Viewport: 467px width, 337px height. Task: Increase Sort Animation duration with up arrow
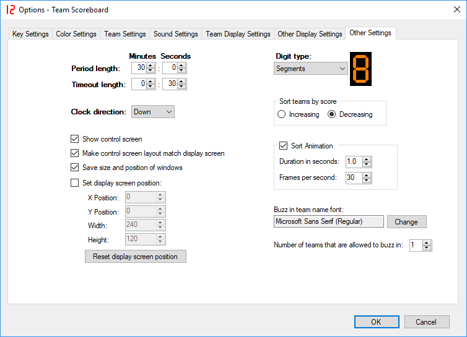367,159
